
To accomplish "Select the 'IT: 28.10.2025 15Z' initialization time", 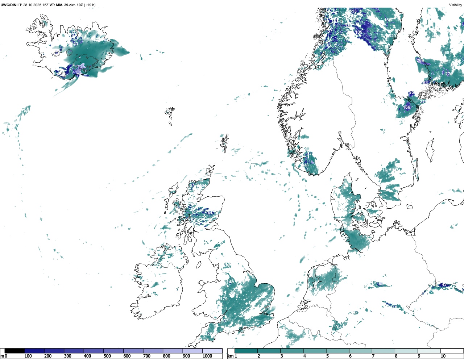I will [34, 5].
